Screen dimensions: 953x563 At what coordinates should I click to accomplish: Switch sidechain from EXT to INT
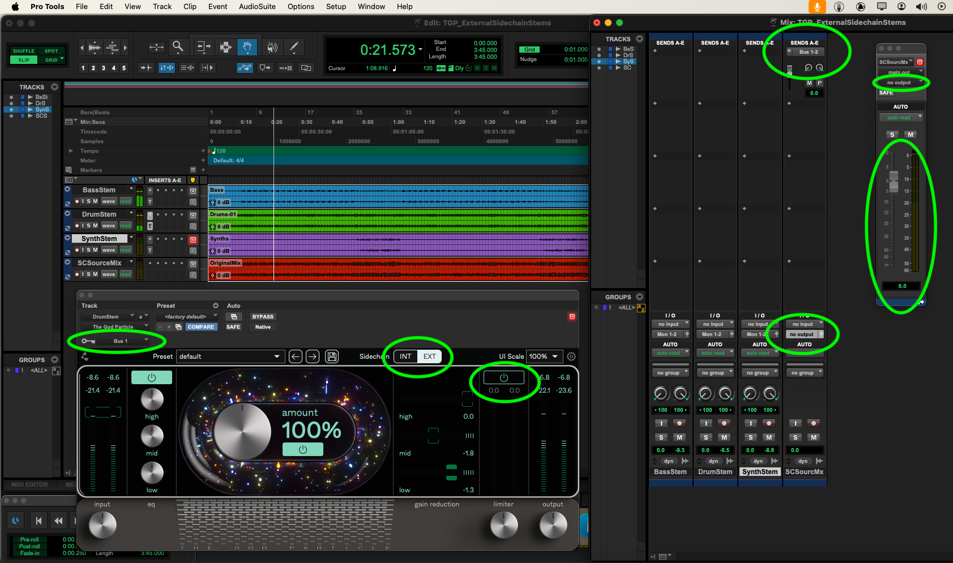pyautogui.click(x=405, y=356)
